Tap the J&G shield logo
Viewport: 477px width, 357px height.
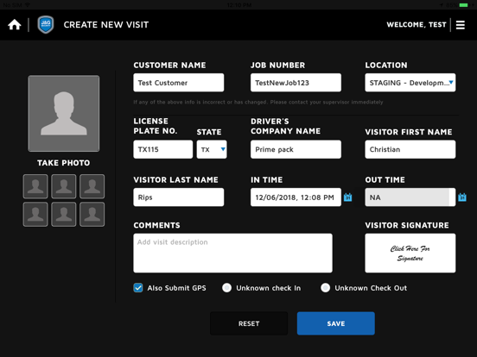pyautogui.click(x=46, y=25)
